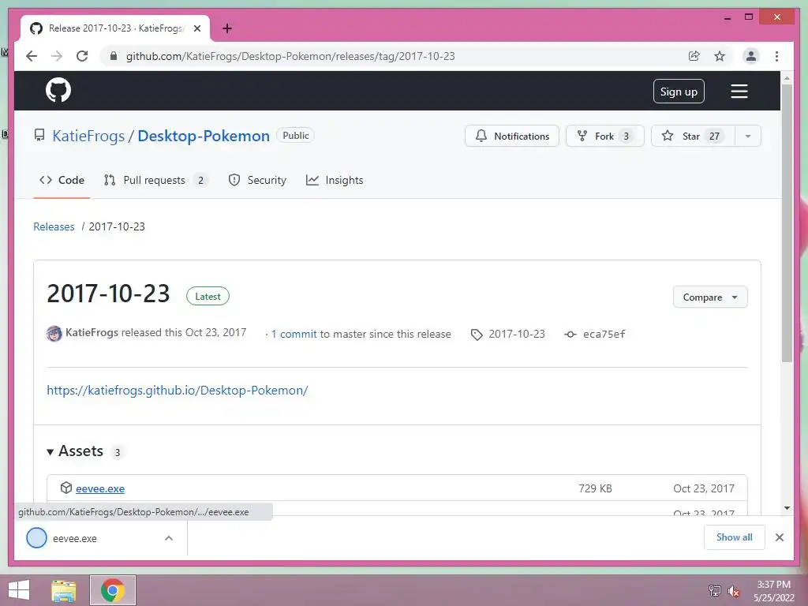The height and width of the screenshot is (606, 808).
Task: Share this page from address bar
Action: point(694,56)
